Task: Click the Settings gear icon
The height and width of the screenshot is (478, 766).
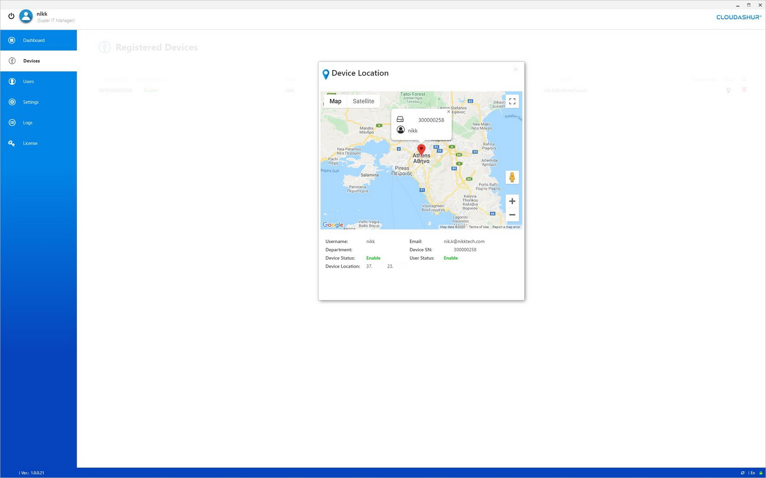Action: click(12, 102)
